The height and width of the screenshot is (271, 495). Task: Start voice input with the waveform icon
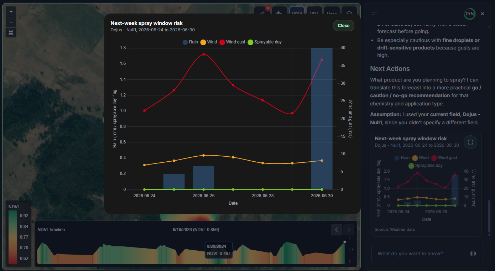[x=473, y=254]
